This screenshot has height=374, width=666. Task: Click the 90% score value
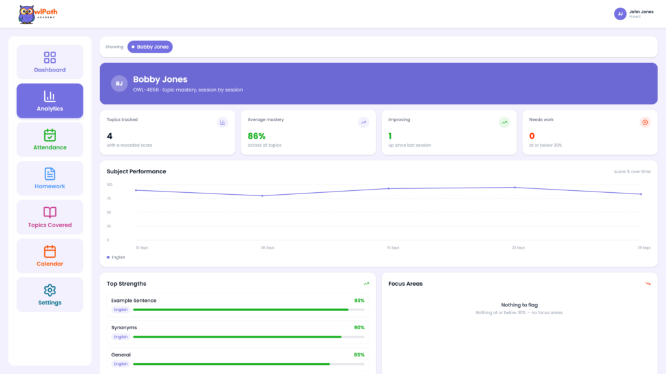point(359,328)
